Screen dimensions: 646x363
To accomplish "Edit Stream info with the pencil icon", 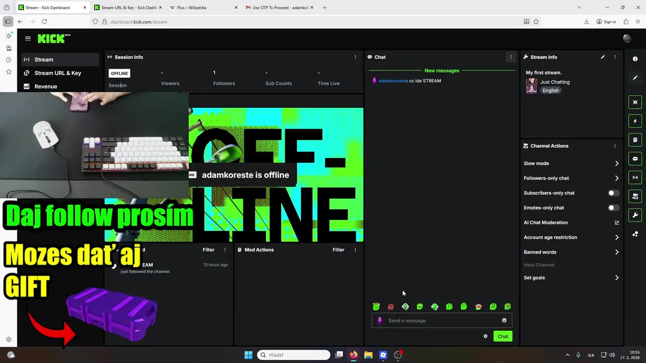I will coord(603,57).
